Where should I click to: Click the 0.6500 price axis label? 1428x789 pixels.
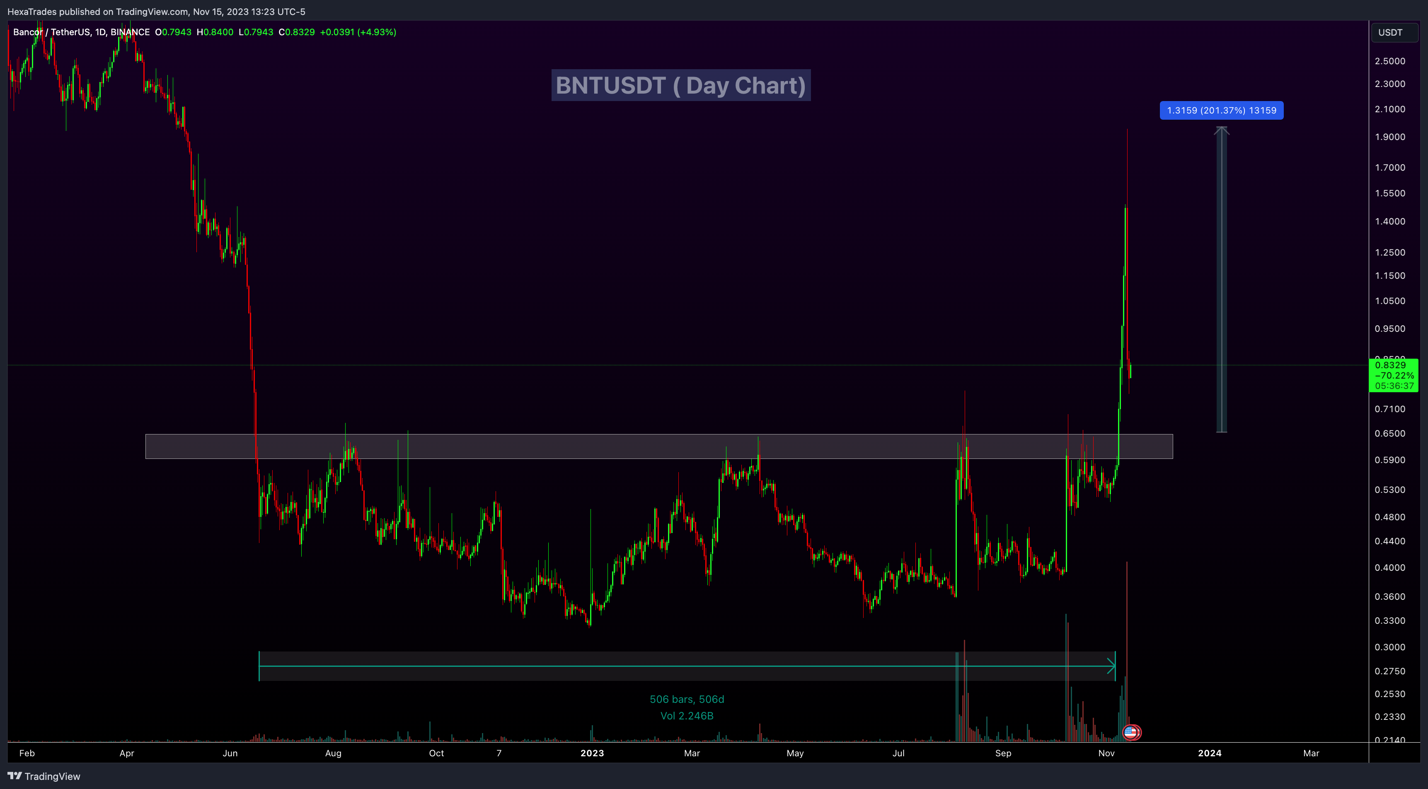tap(1390, 433)
